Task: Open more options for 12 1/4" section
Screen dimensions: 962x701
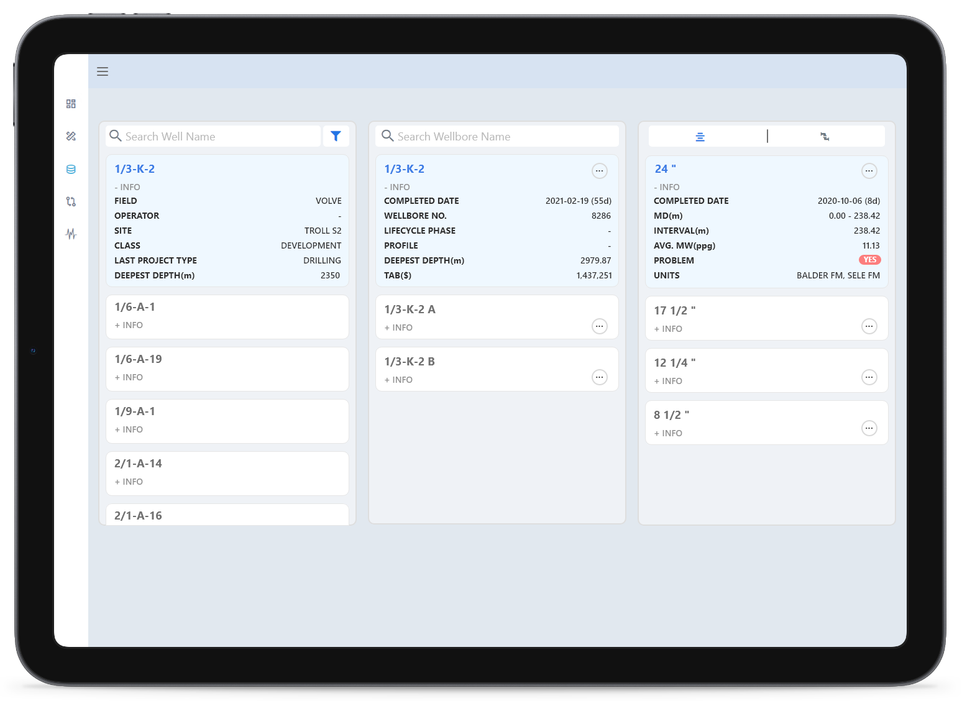Action: pos(869,377)
